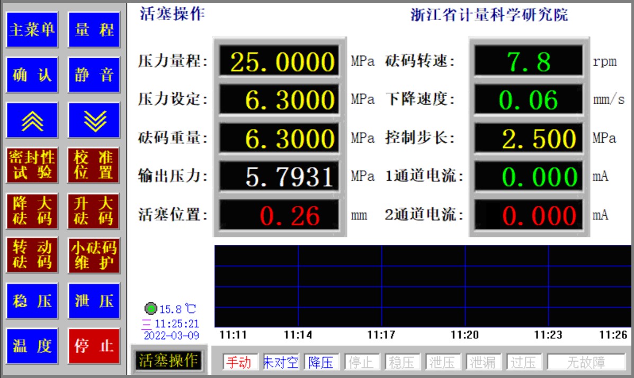Screen dimensions: 634x378
Task: Go to 校准位置 calibration position
Action: [x=94, y=165]
